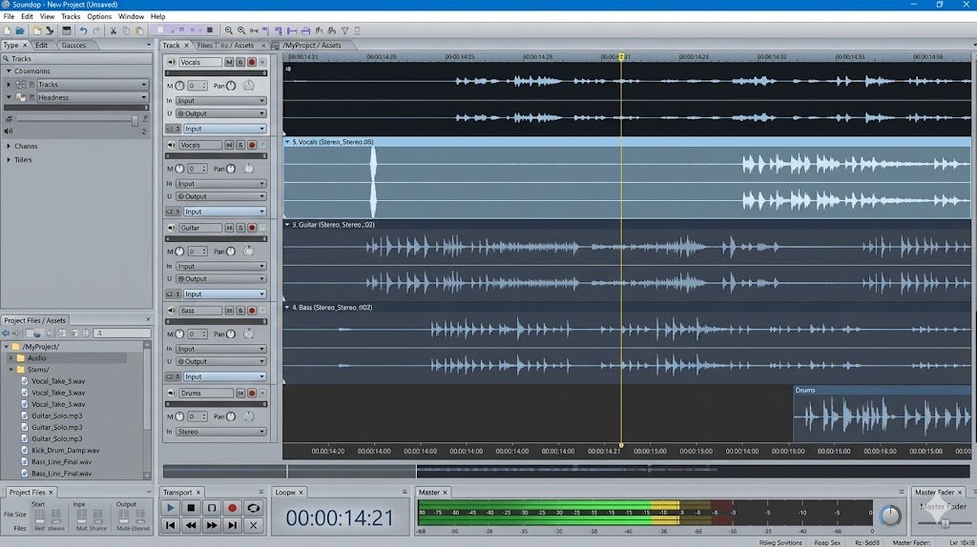Solo the Bass track
This screenshot has width=977, height=547.
coord(240,311)
